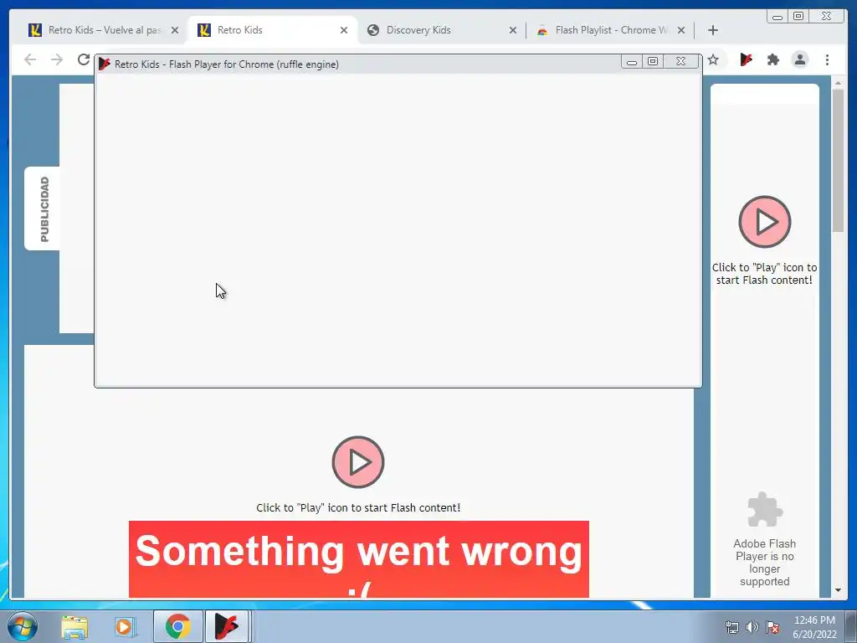This screenshot has height=643, width=857.
Task: Maximize the Chrome browser window
Action: pos(798,17)
